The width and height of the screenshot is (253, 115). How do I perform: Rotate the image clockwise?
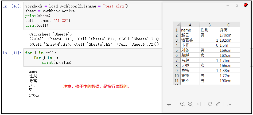click(210, 104)
